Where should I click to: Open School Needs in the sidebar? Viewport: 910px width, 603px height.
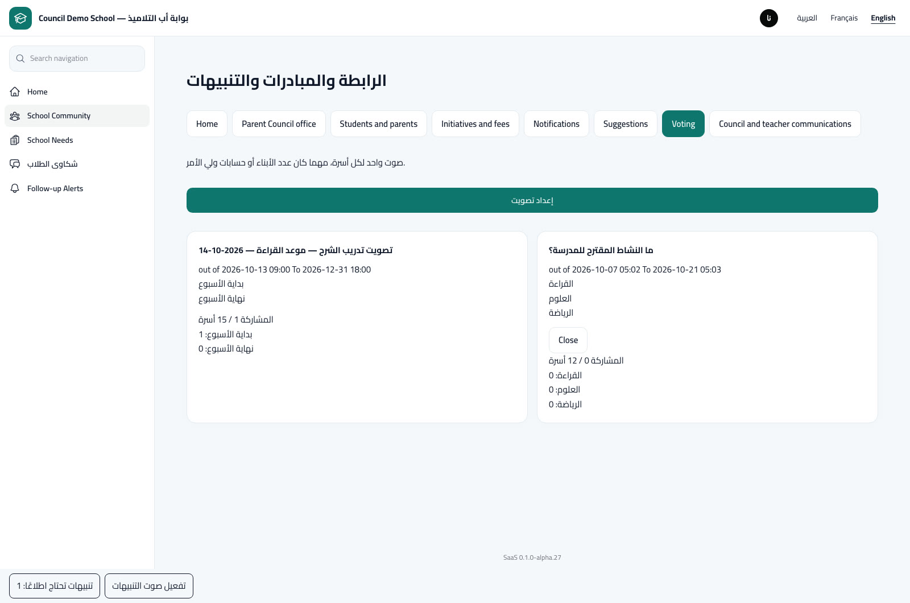(77, 140)
